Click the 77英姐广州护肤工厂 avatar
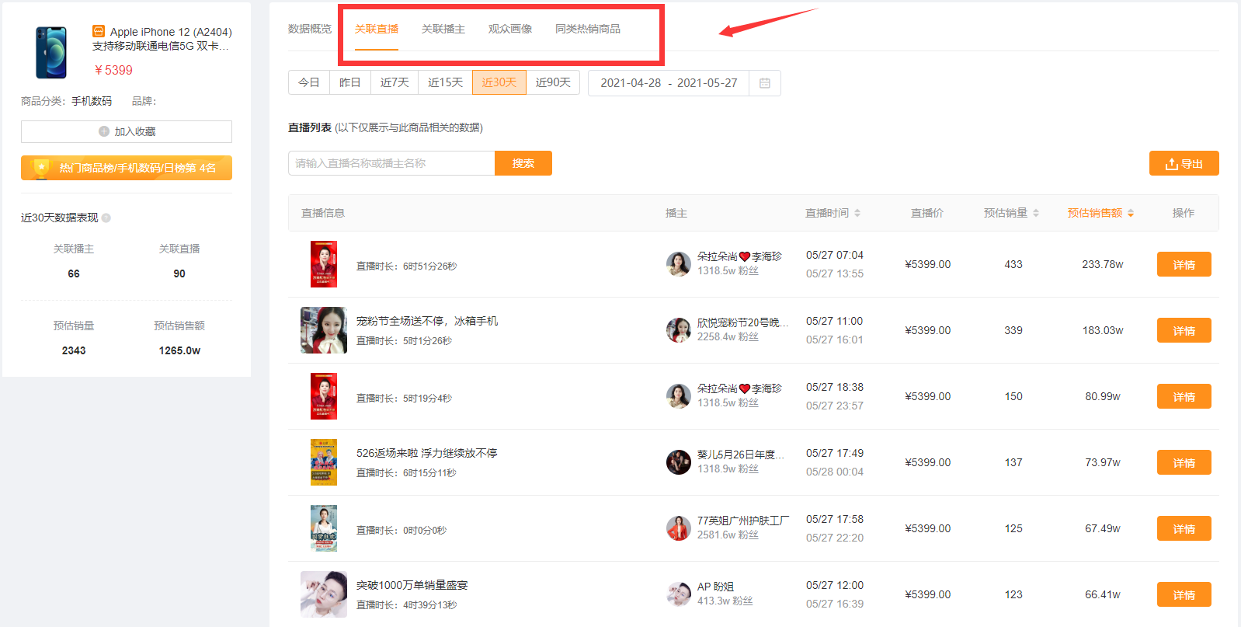 (x=679, y=528)
